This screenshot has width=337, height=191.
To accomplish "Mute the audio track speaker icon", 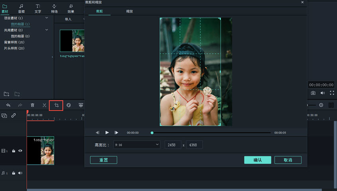I will click(20, 173).
